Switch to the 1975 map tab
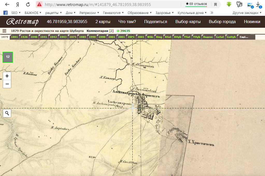 (x=73, y=37)
